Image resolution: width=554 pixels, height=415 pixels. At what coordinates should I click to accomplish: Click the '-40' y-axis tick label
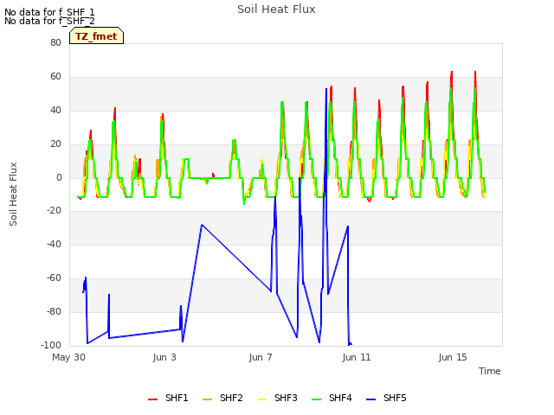55,244
